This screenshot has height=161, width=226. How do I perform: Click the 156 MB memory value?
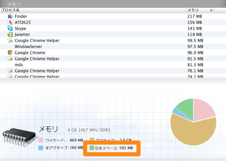tap(195, 22)
